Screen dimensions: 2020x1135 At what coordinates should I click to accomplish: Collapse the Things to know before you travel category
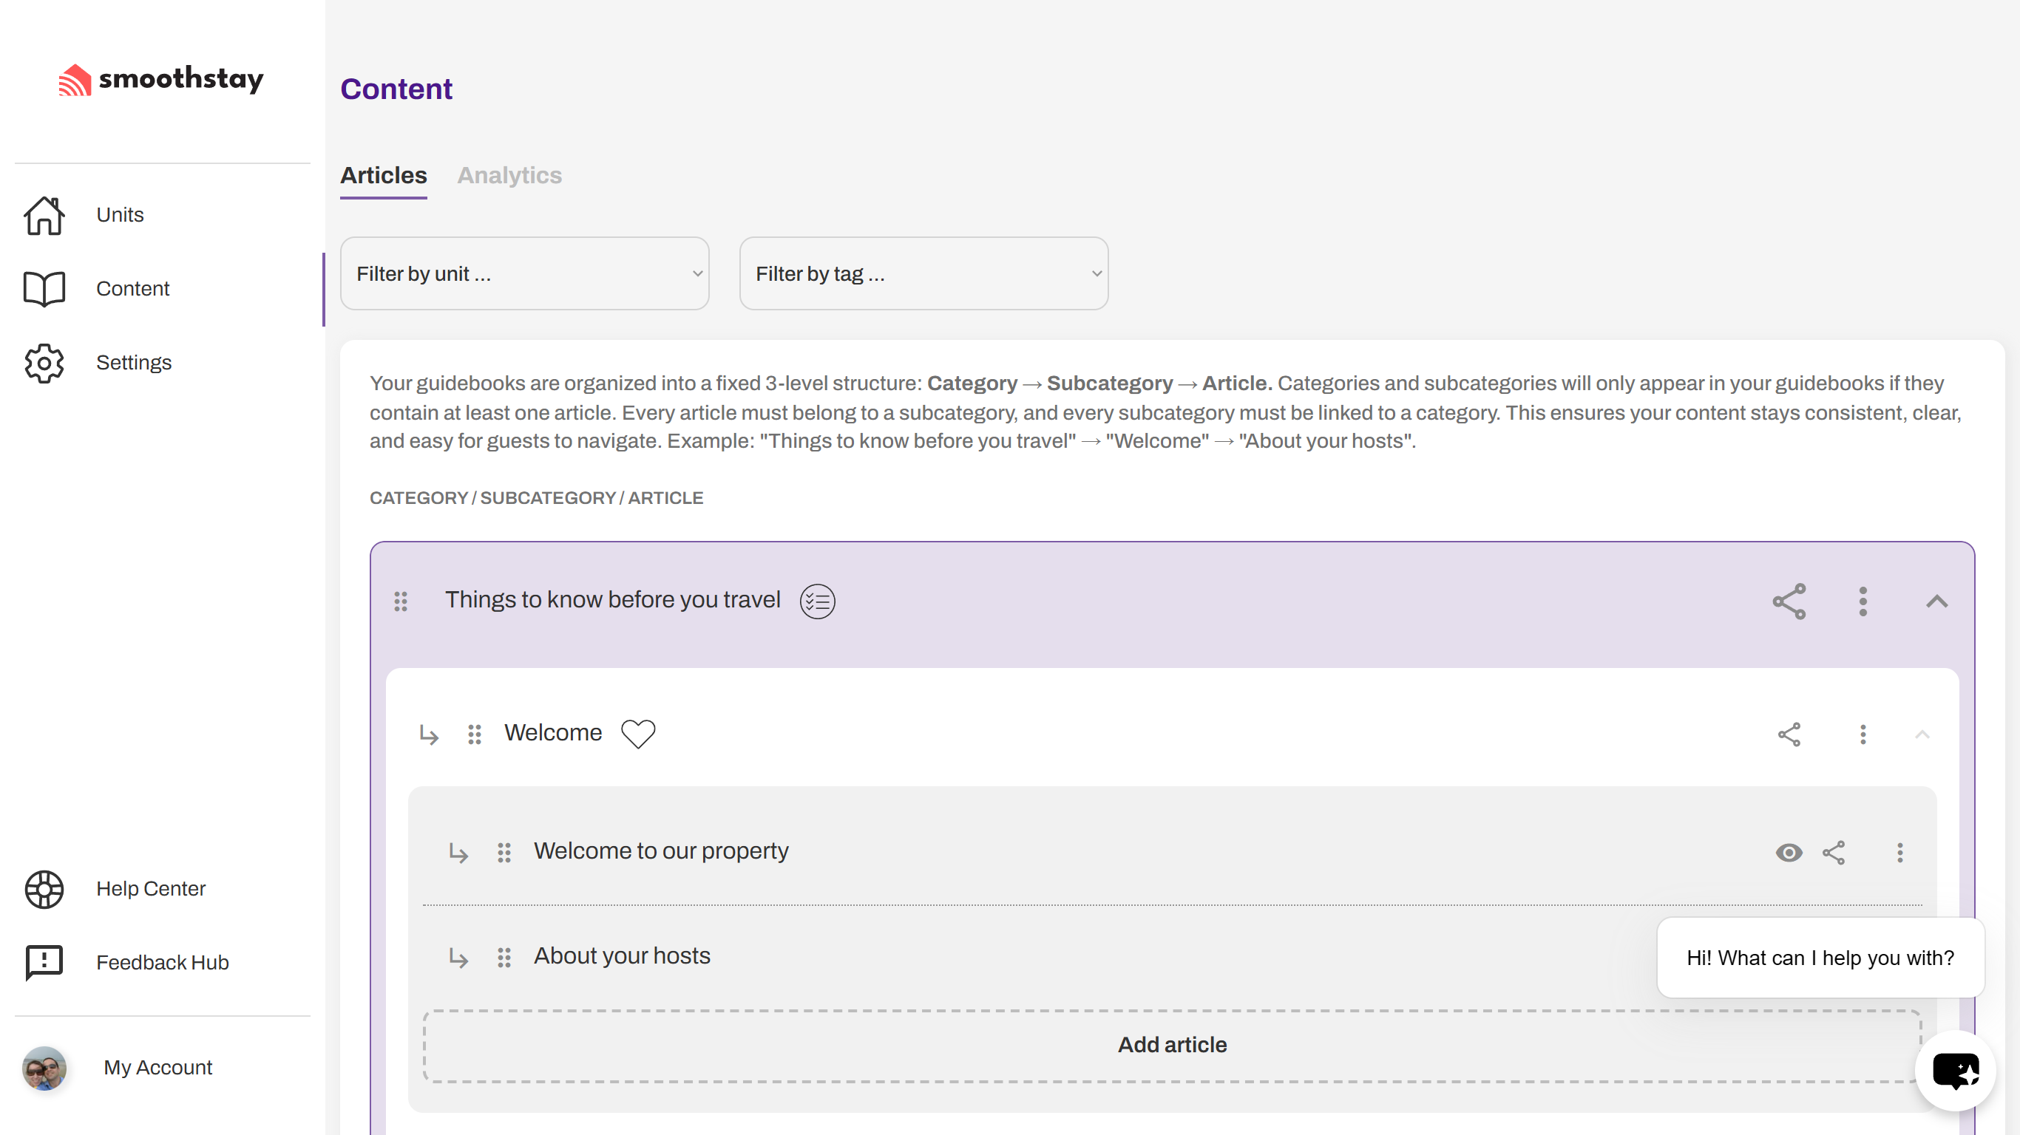click(x=1936, y=601)
